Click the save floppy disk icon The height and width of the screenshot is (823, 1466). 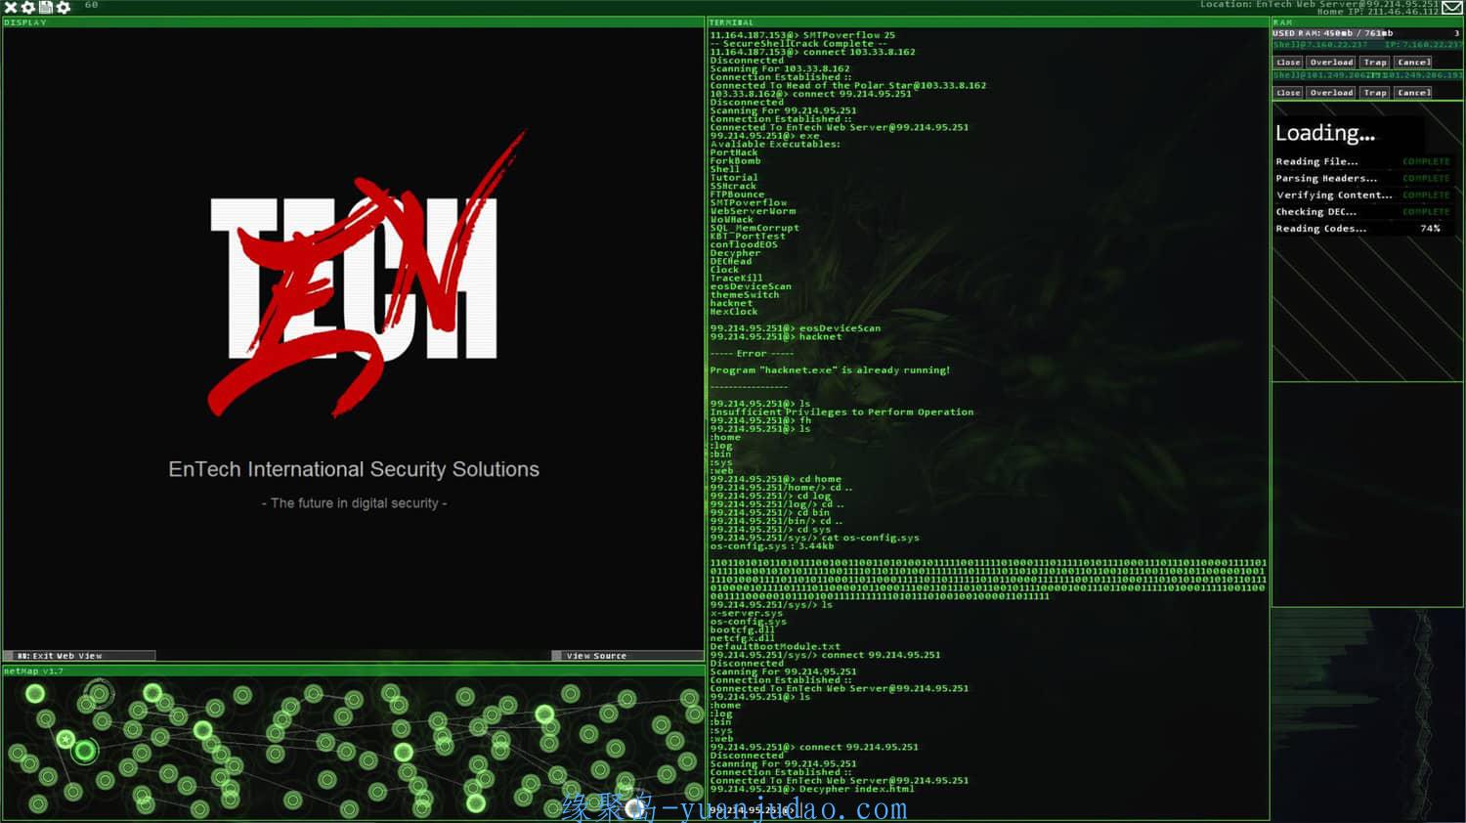45,7
